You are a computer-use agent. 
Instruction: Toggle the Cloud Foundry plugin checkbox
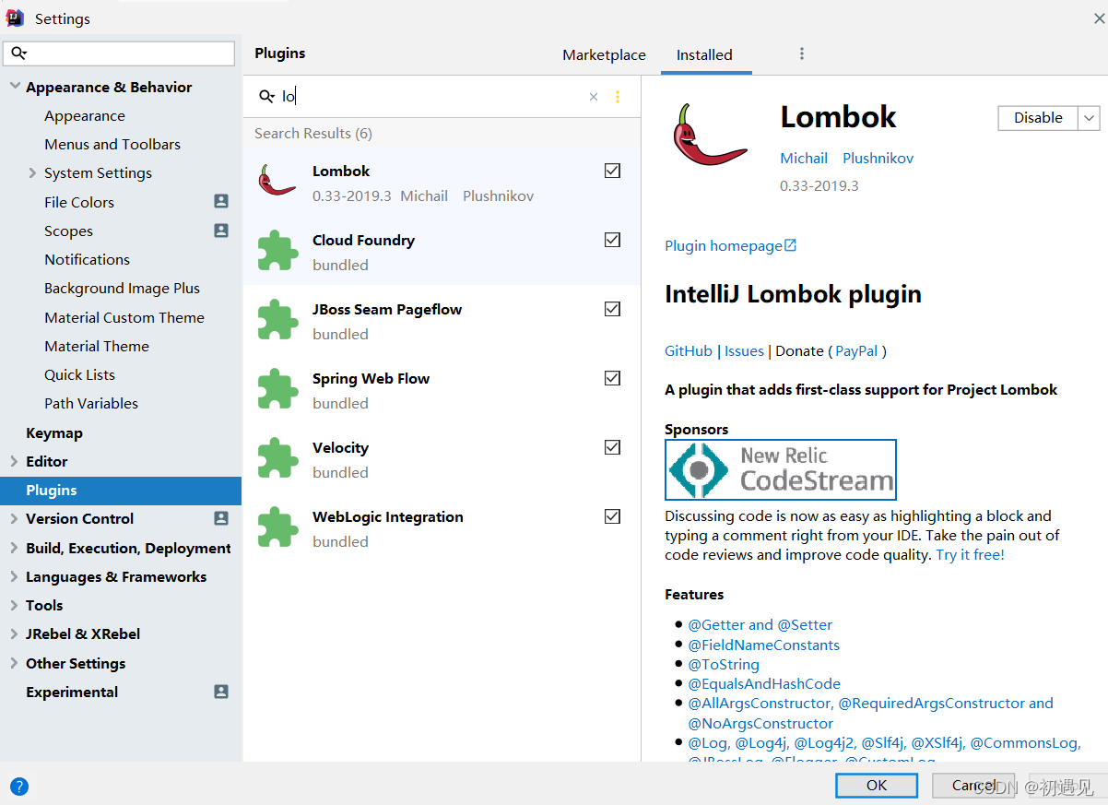click(612, 240)
